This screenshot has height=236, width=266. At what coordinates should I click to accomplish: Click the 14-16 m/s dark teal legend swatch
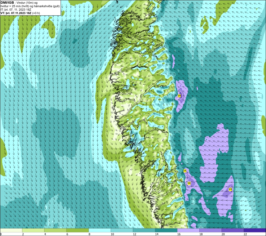pos(166,230)
